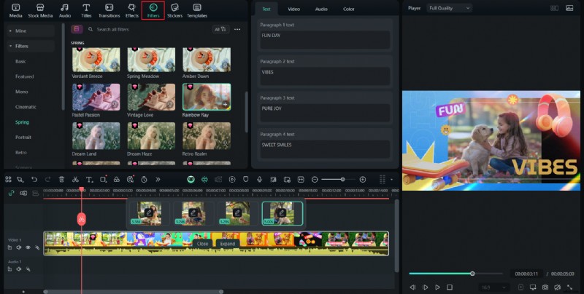Take a snapshot with the camera icon
This screenshot has width=584, height=294.
545,287
